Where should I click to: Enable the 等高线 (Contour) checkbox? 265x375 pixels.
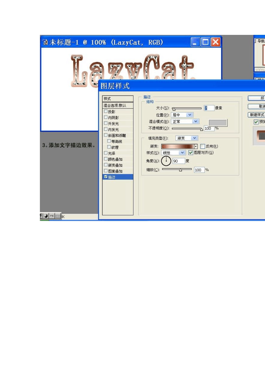click(109, 141)
